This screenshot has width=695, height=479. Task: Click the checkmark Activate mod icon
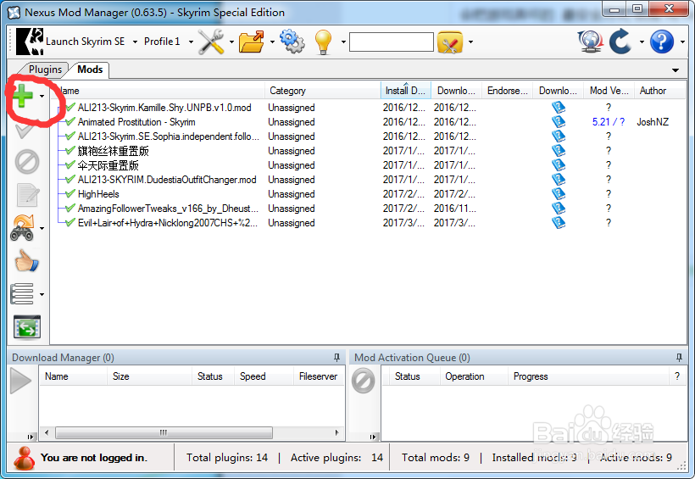pos(24,131)
